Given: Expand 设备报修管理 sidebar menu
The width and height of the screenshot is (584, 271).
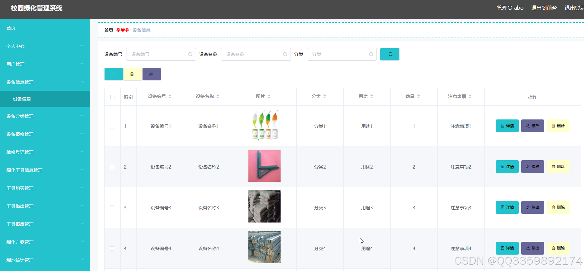Looking at the screenshot, I should (45, 134).
